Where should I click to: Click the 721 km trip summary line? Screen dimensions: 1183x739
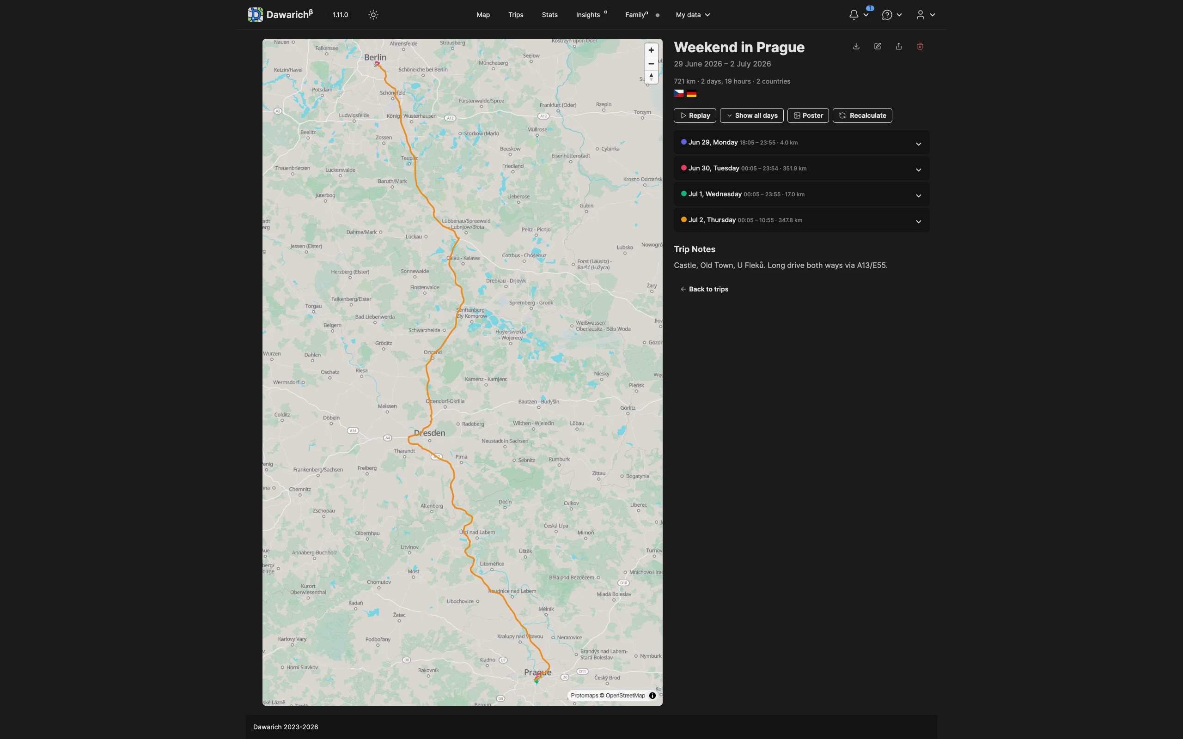point(732,81)
